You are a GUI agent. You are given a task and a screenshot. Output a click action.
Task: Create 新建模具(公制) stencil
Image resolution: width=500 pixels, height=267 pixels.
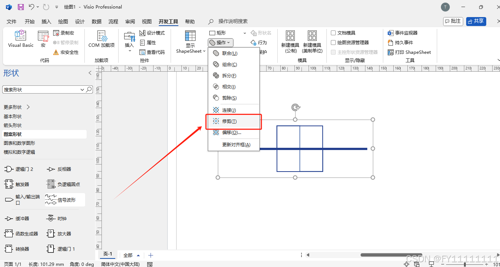click(x=290, y=42)
